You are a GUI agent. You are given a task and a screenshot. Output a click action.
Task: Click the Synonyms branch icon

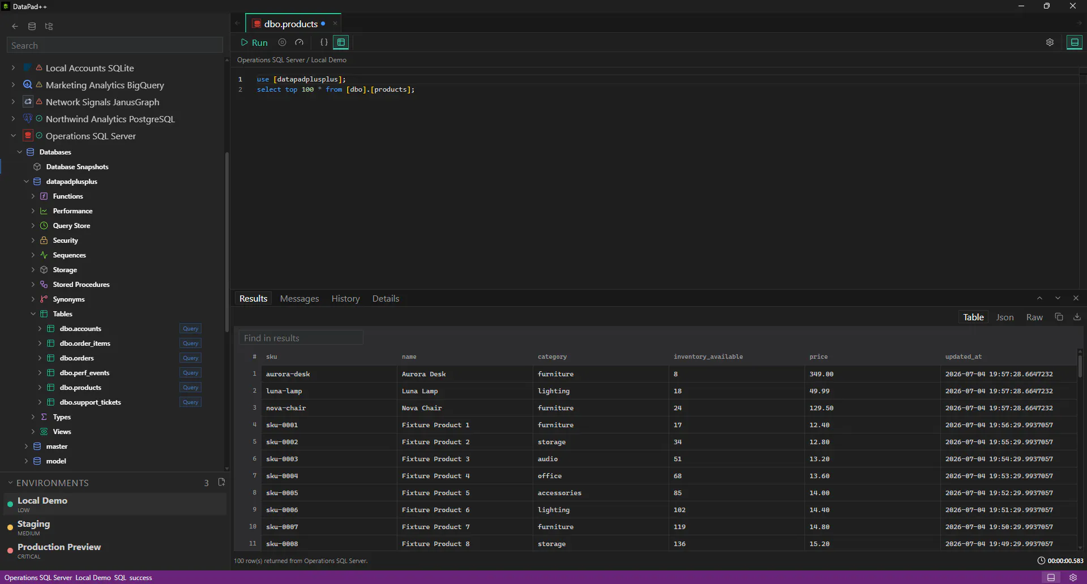(x=44, y=299)
